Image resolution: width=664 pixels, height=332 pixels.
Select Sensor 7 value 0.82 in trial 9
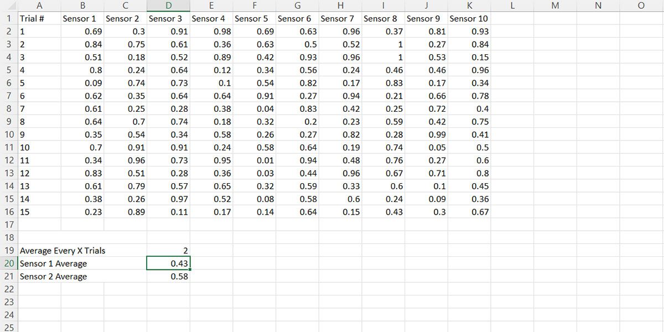[340, 134]
